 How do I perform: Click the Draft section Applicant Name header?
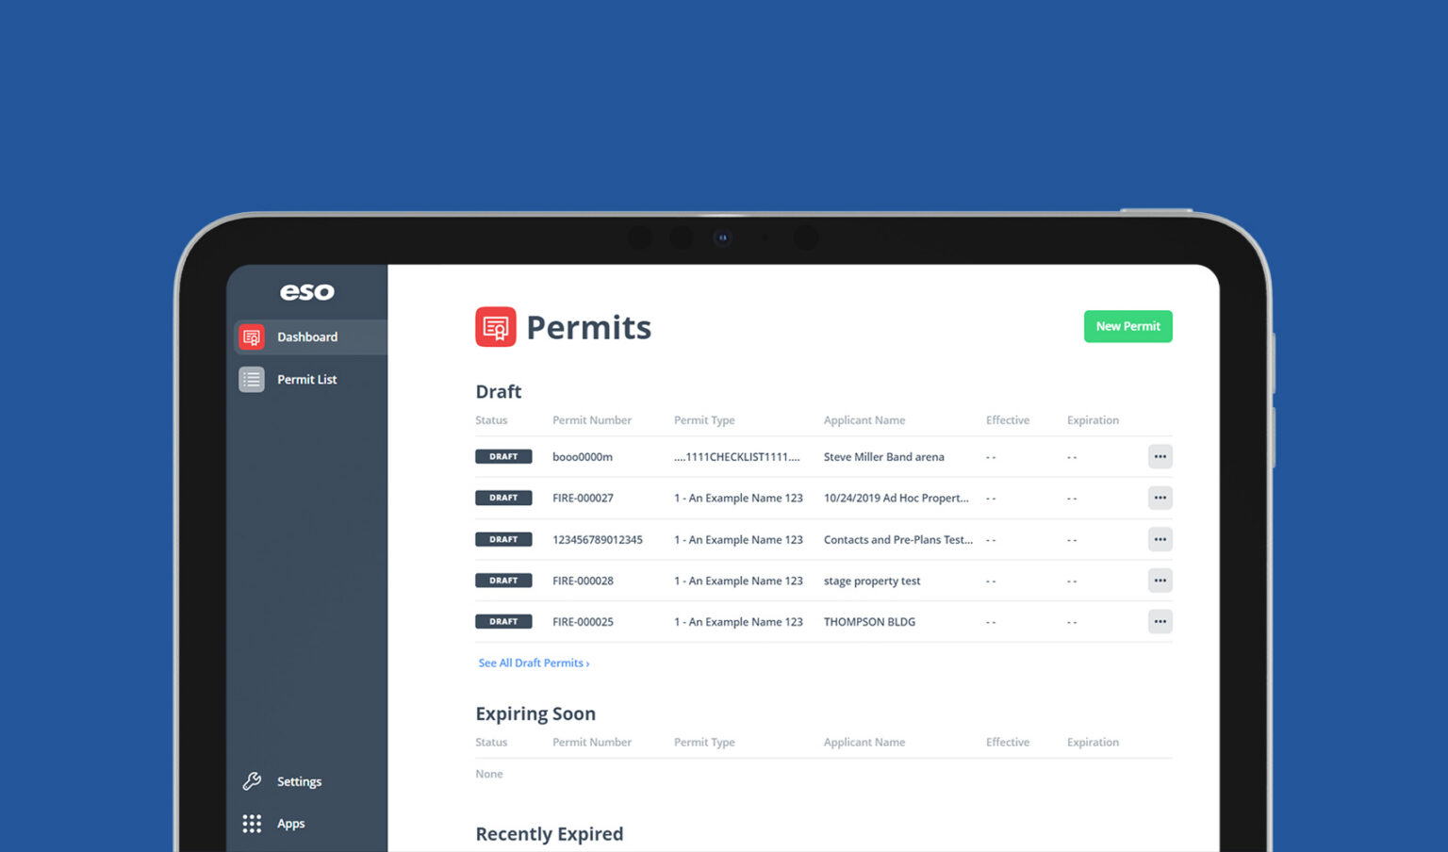pyautogui.click(x=864, y=420)
